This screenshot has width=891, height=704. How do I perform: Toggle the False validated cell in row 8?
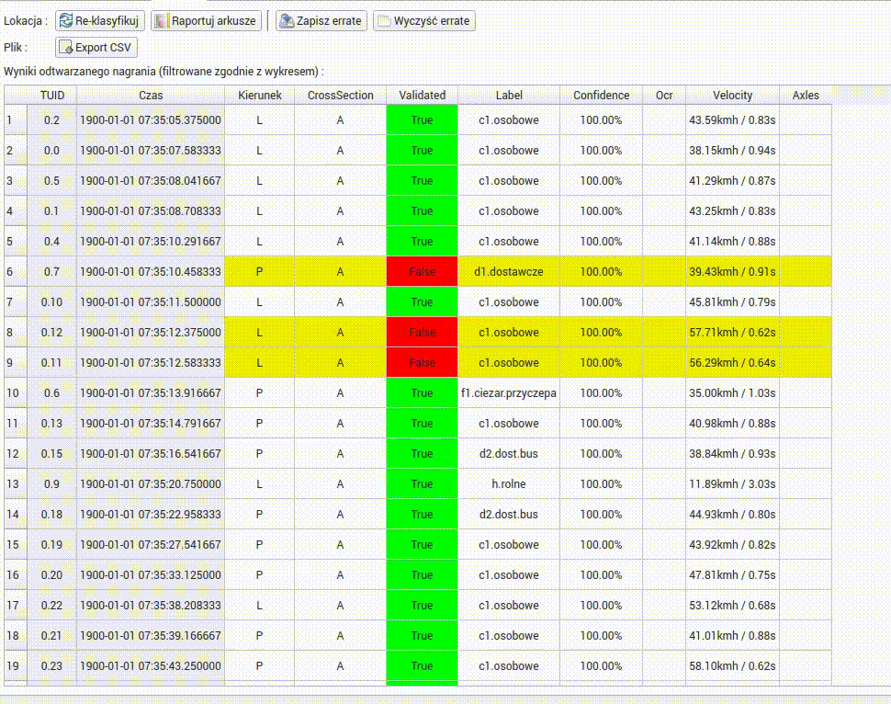(422, 333)
